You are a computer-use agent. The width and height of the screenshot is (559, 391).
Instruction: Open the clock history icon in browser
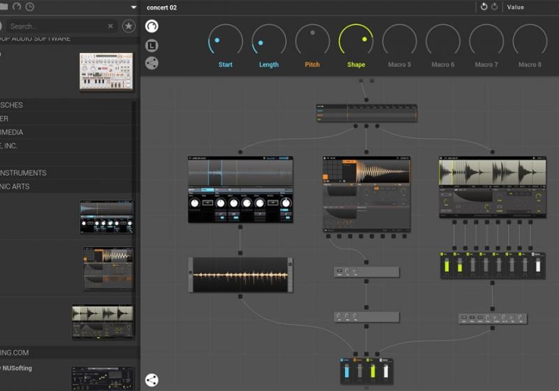click(29, 7)
